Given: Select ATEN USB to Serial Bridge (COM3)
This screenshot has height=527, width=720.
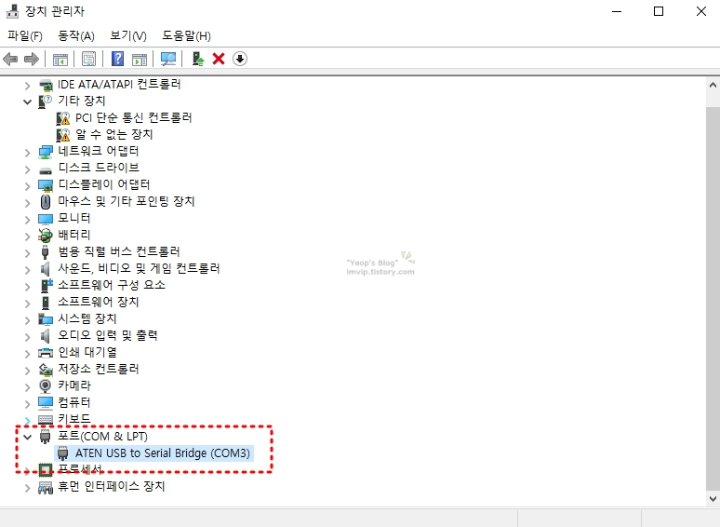Looking at the screenshot, I should [x=163, y=453].
